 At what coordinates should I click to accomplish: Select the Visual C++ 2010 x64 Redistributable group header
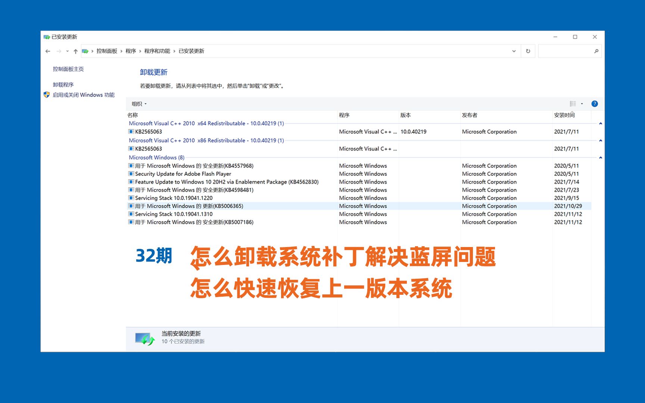tap(206, 124)
